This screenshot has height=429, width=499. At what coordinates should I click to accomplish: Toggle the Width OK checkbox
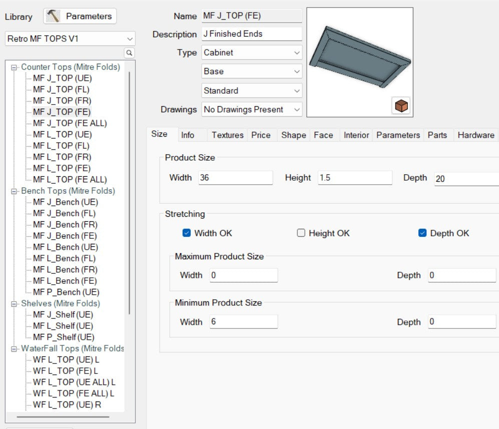(x=187, y=233)
